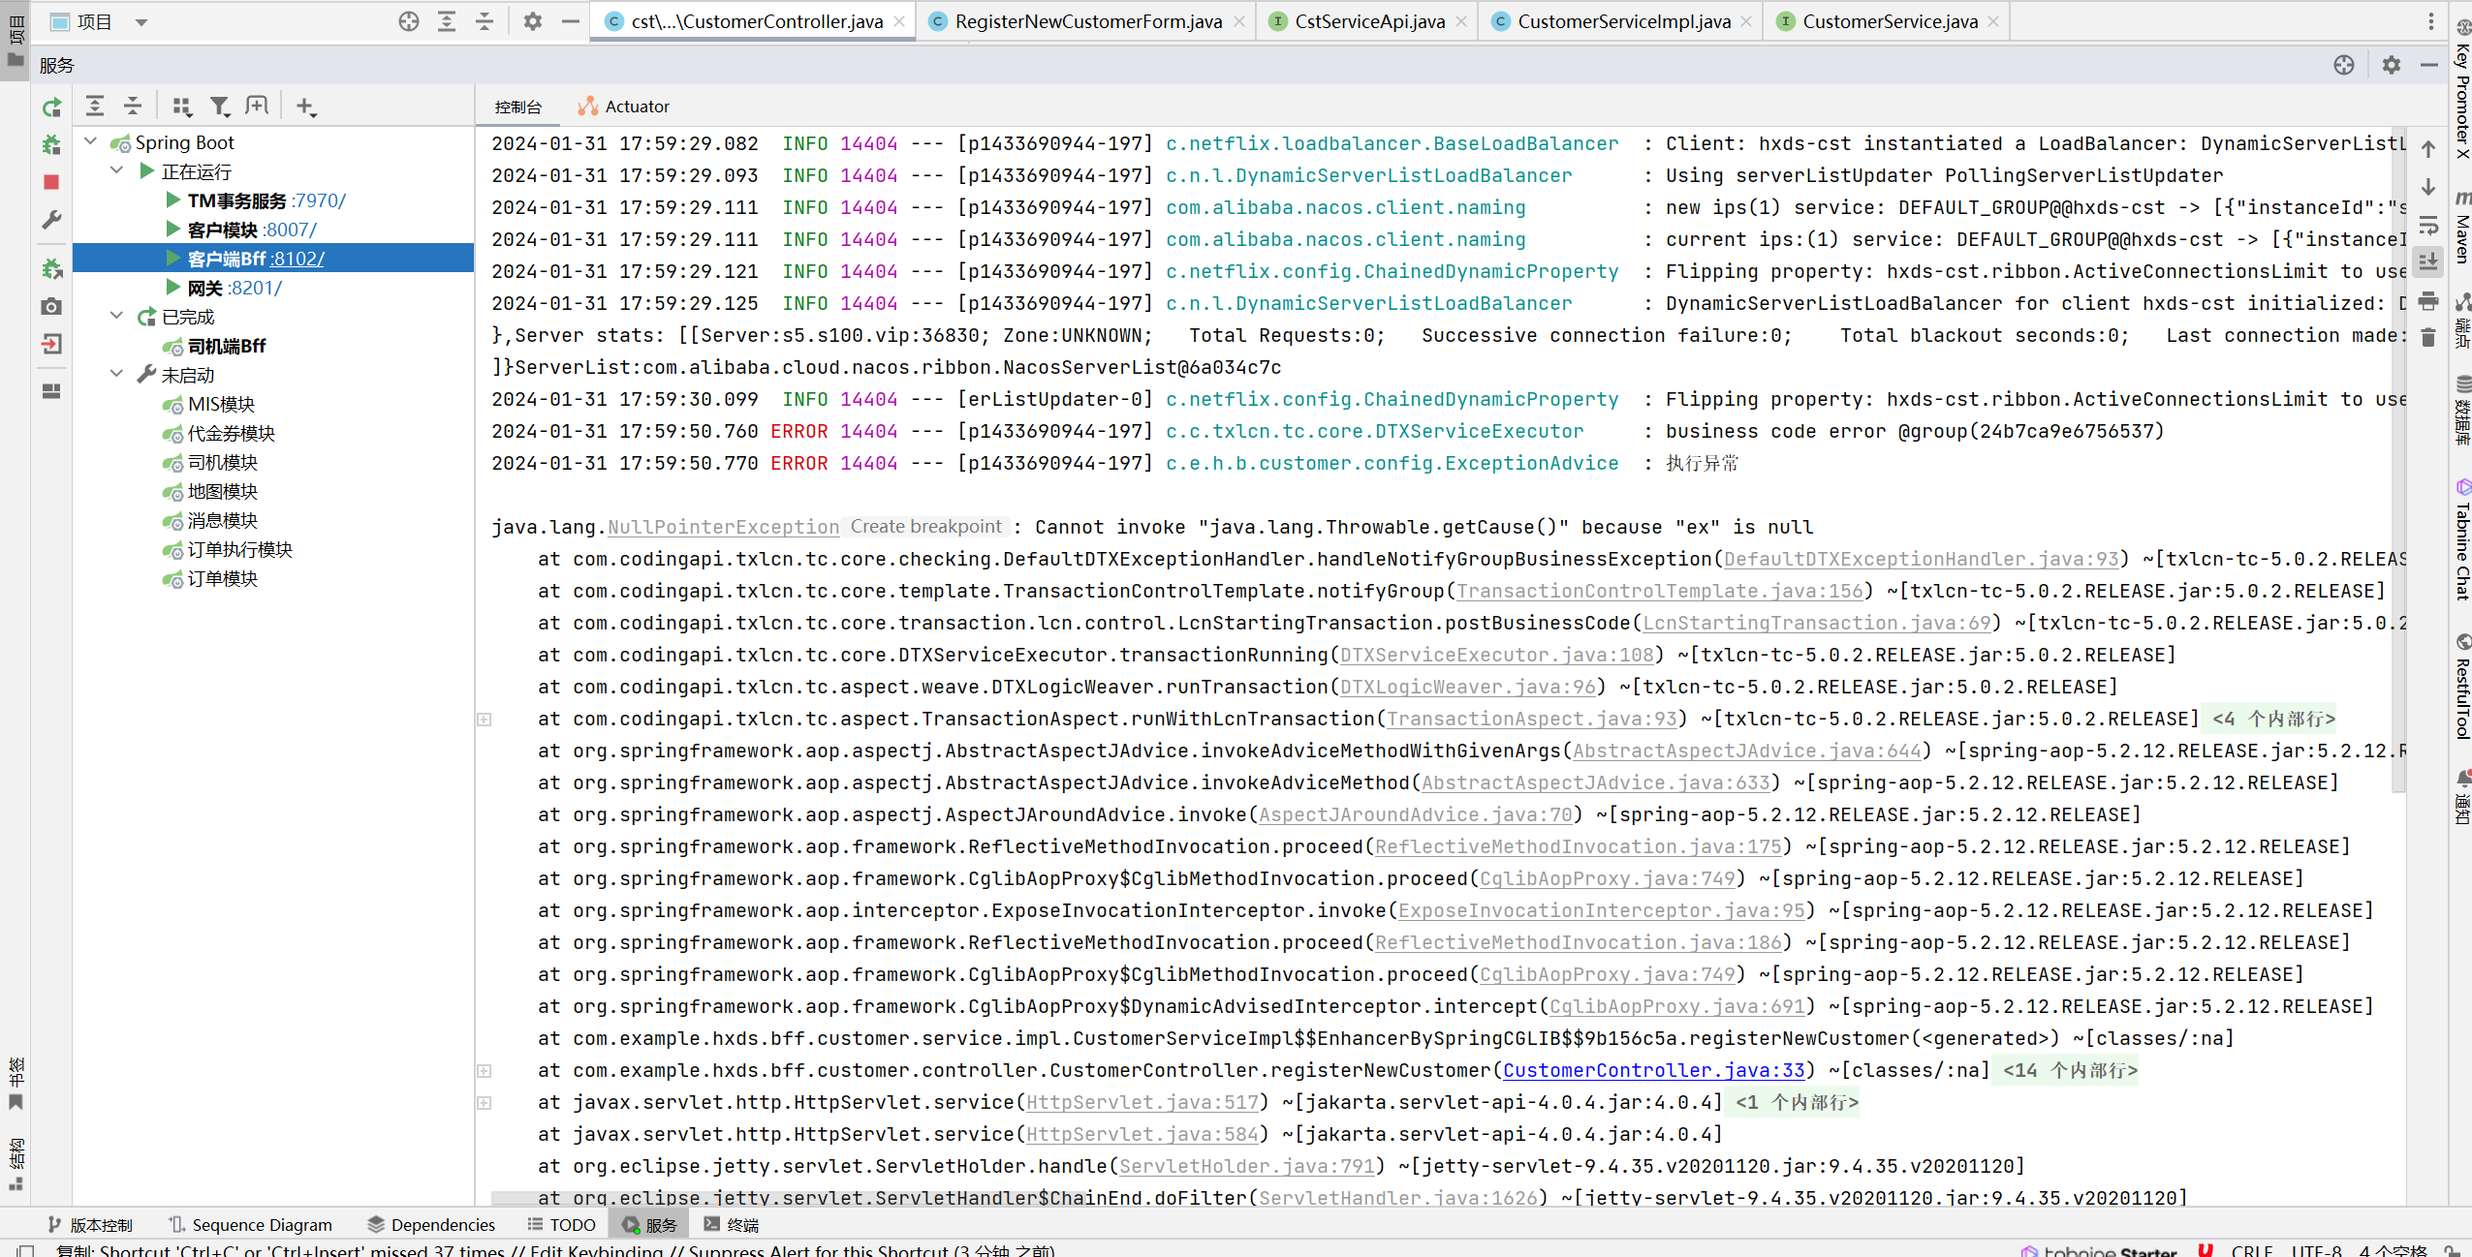The width and height of the screenshot is (2472, 1257).
Task: Stop the running 客户端Bff service
Action: coord(52,182)
